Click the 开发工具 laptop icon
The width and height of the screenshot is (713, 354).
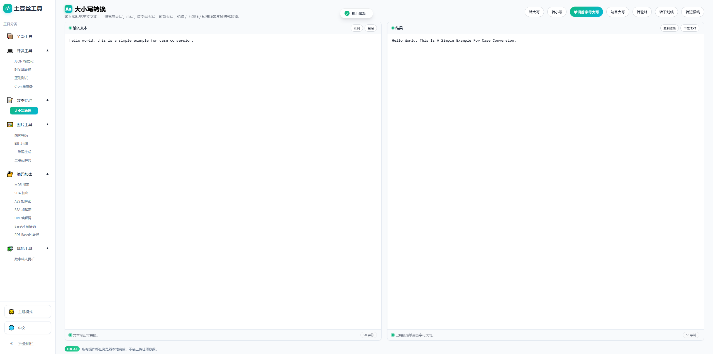pos(10,51)
